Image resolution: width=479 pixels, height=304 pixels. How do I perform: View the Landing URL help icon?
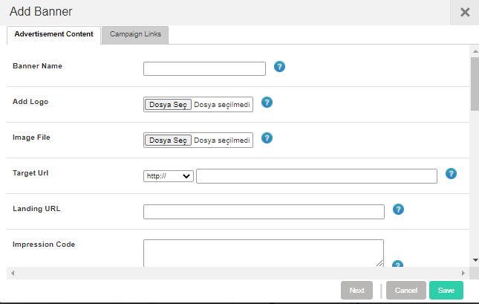(x=398, y=209)
